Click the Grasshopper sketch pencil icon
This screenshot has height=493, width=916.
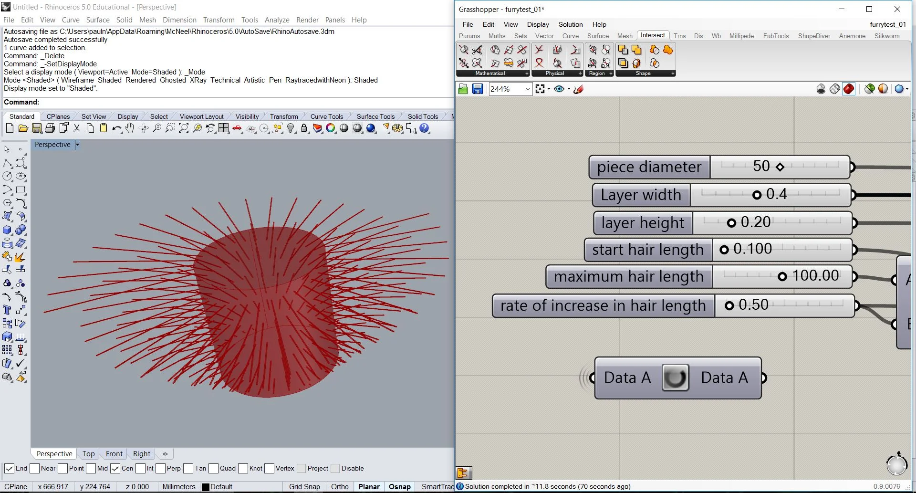(579, 89)
